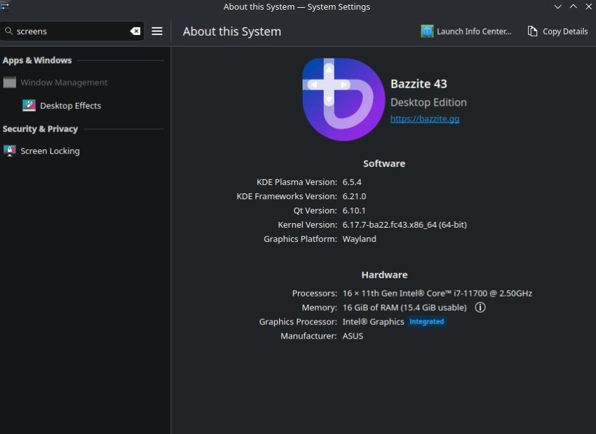This screenshot has width=596, height=434.
Task: Show memory info via the info icon
Action: (x=480, y=307)
